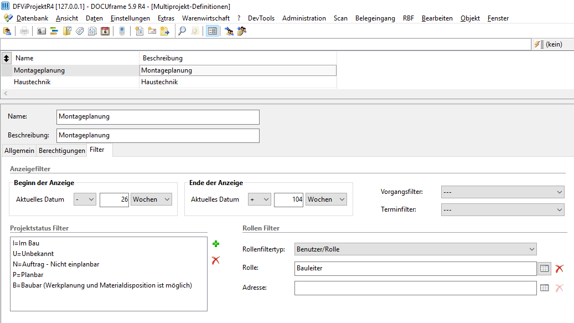The width and height of the screenshot is (574, 323).
Task: Click the Name column header
Action: coord(75,58)
